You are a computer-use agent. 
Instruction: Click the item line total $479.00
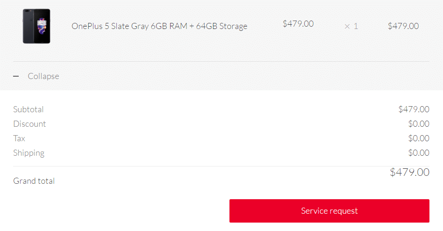tap(403, 26)
